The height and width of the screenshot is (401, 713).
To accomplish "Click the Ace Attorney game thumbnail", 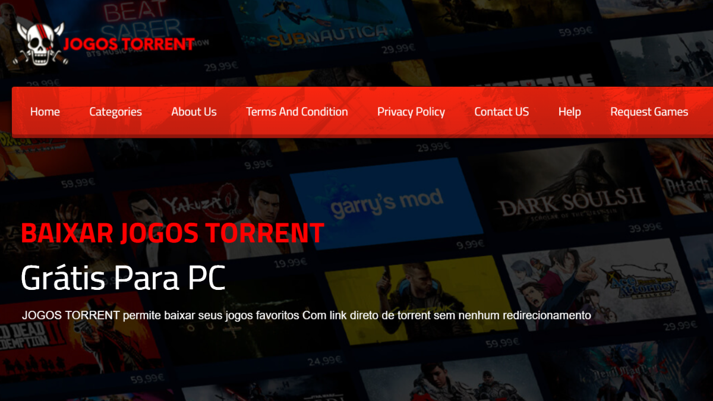I will 594,285.
